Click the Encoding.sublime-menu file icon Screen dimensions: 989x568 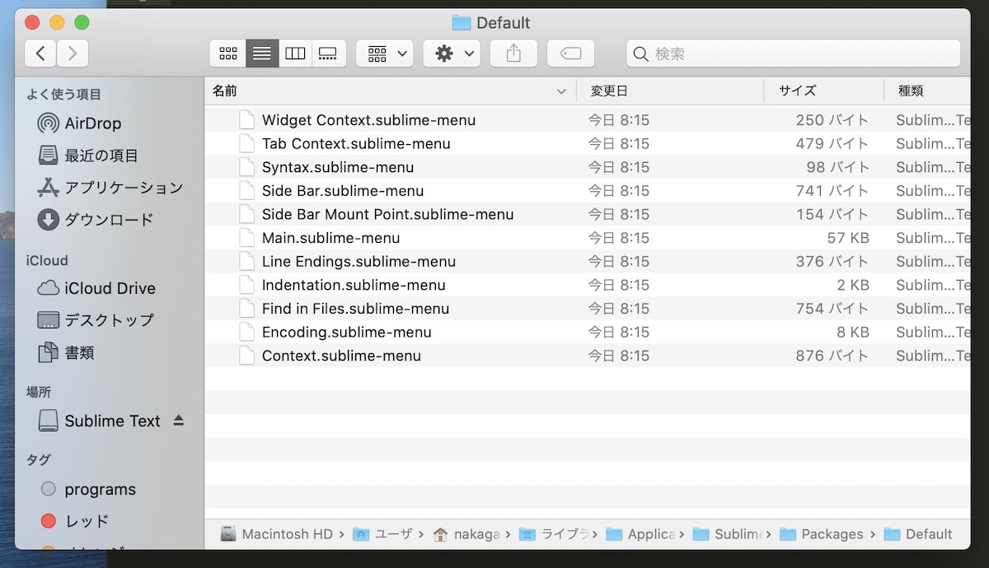click(x=247, y=333)
